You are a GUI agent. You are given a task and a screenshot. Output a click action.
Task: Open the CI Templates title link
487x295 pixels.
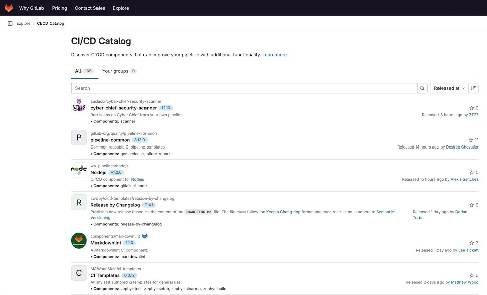(105, 275)
